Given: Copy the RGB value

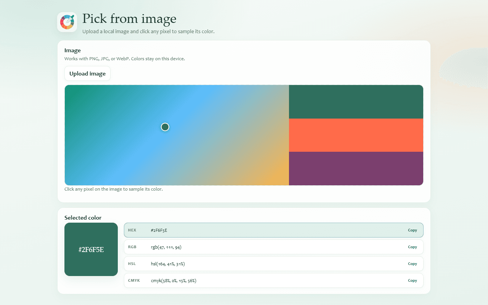Looking at the screenshot, I should 413,247.
